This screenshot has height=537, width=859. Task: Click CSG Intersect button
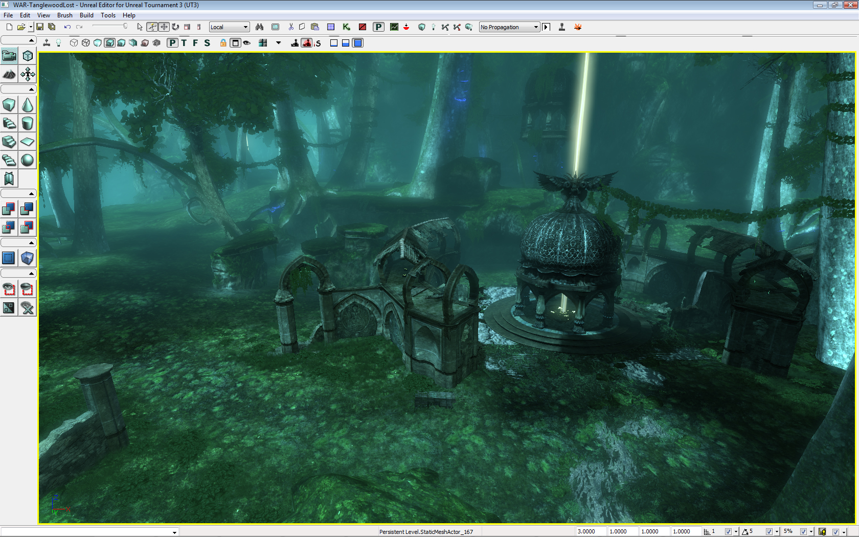pyautogui.click(x=9, y=227)
